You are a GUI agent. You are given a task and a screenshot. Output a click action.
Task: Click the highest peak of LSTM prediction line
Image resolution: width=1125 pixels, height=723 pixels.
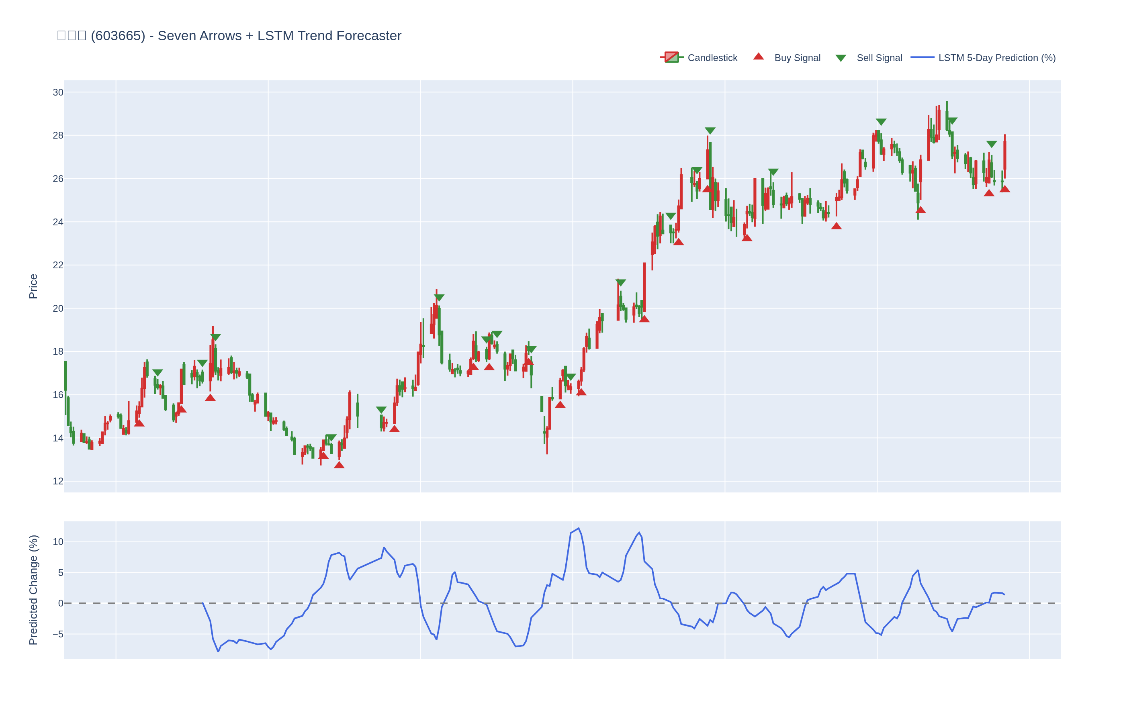[x=579, y=528]
